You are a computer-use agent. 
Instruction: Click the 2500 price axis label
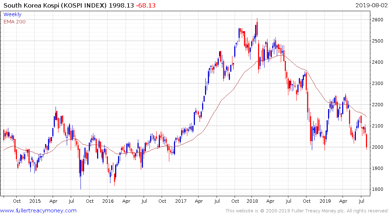pyautogui.click(x=378, y=41)
